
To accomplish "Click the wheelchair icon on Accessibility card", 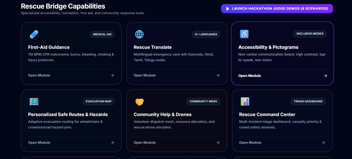I will 244,34.
